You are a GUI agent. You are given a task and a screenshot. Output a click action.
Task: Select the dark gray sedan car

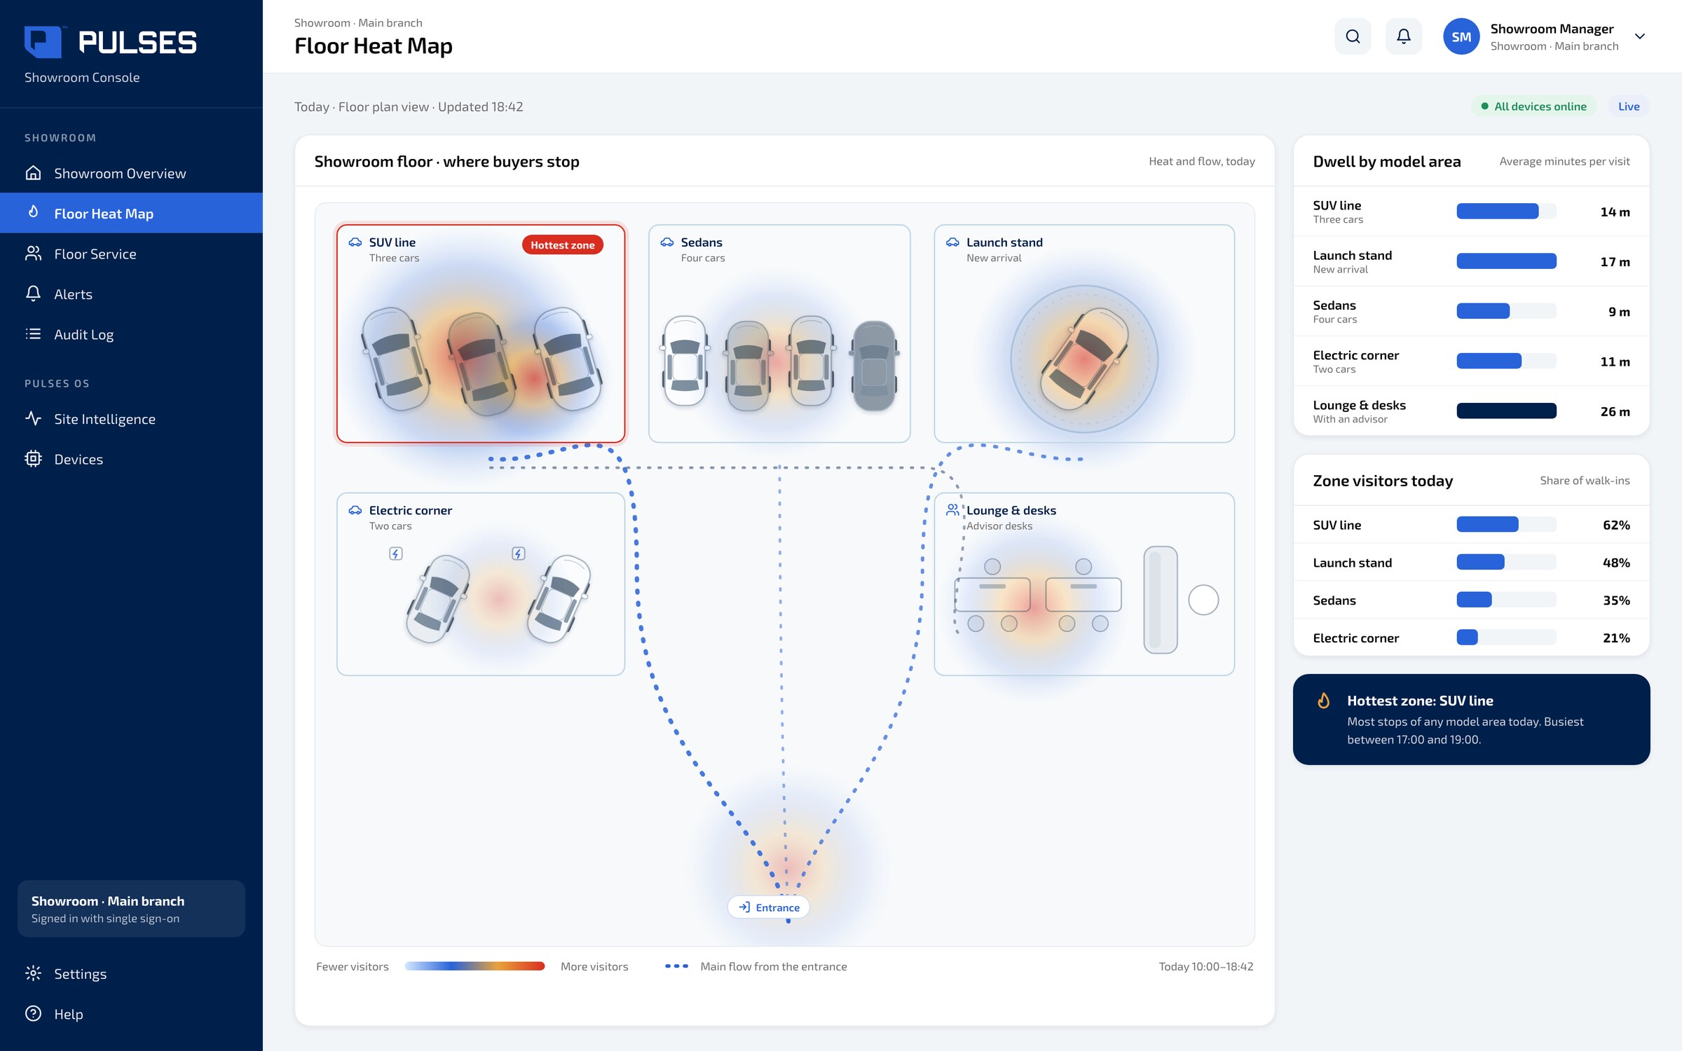(x=874, y=365)
